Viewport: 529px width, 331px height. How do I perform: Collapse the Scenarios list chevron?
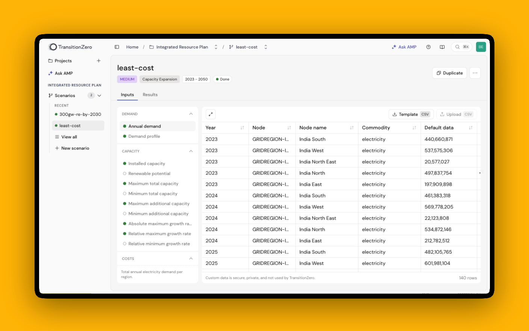(99, 96)
